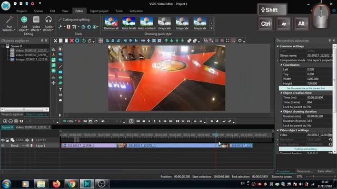Open the Video effects dropdown
The height and width of the screenshot is (189, 337).
36,24
